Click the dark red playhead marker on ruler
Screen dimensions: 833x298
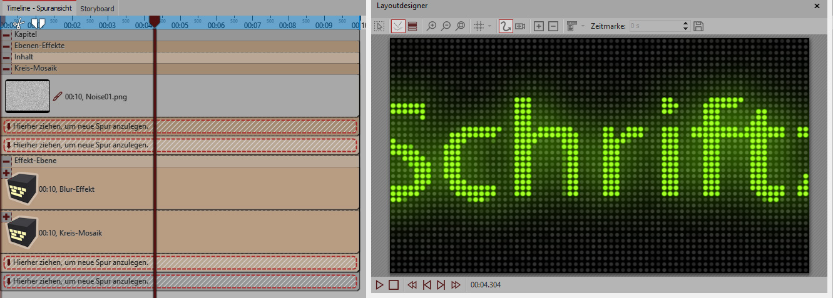pos(154,21)
